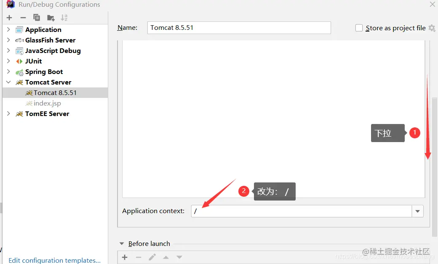Click the Sort Configurations icon
The height and width of the screenshot is (264, 438).
click(64, 18)
